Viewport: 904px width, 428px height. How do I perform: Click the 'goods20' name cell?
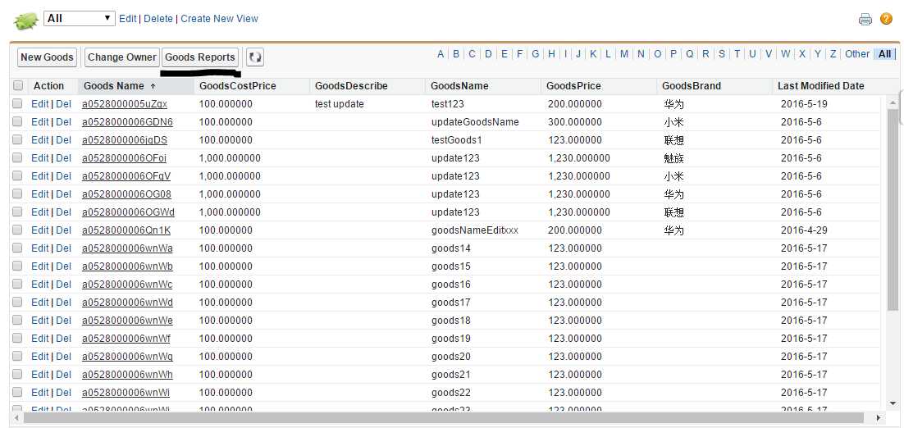[x=451, y=357]
